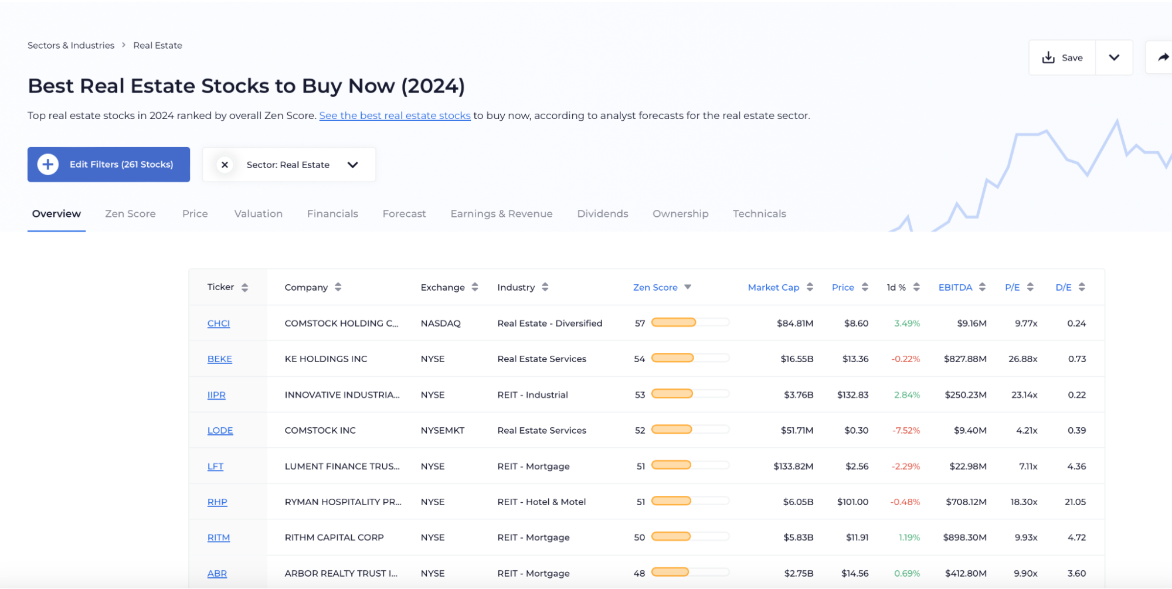Open the Valuation tab
Image resolution: width=1172 pixels, height=589 pixels.
[x=259, y=214]
